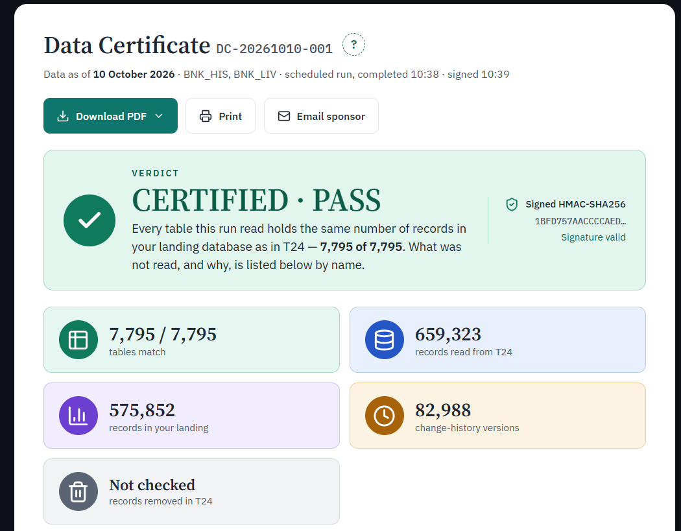The height and width of the screenshot is (531, 681).
Task: Click the 7,795 / 7,795 tables value
Action: (x=163, y=335)
